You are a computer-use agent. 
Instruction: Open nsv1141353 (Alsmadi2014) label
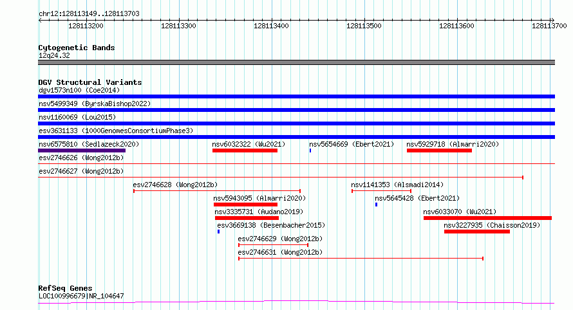397,185
